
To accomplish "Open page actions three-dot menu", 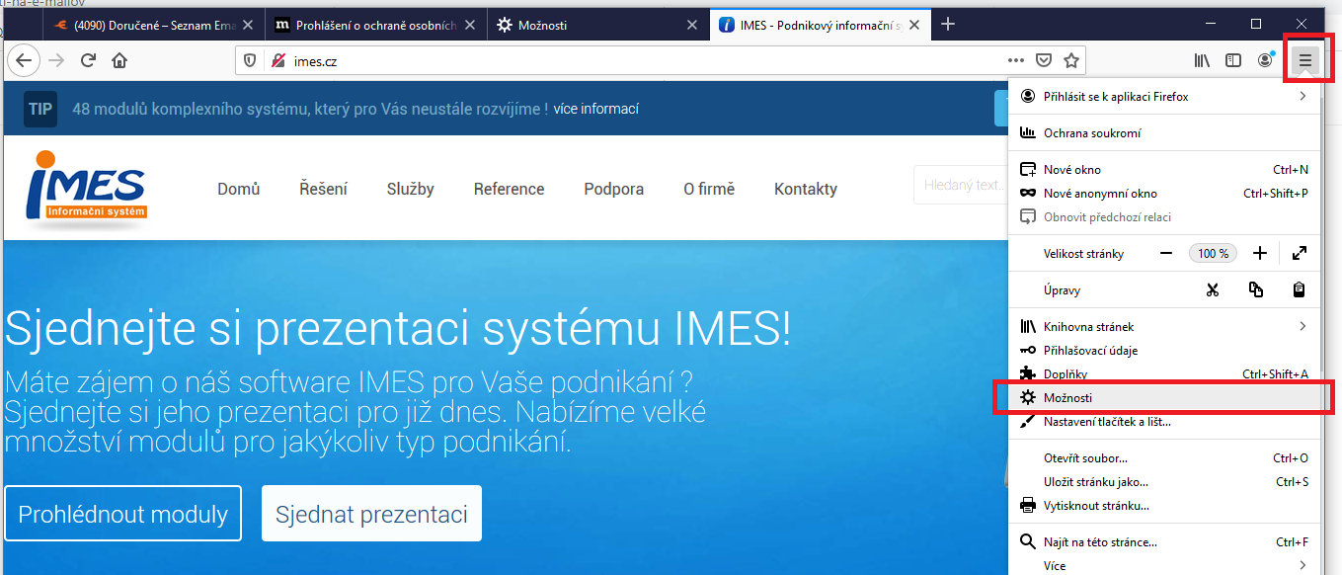I will pos(1016,60).
